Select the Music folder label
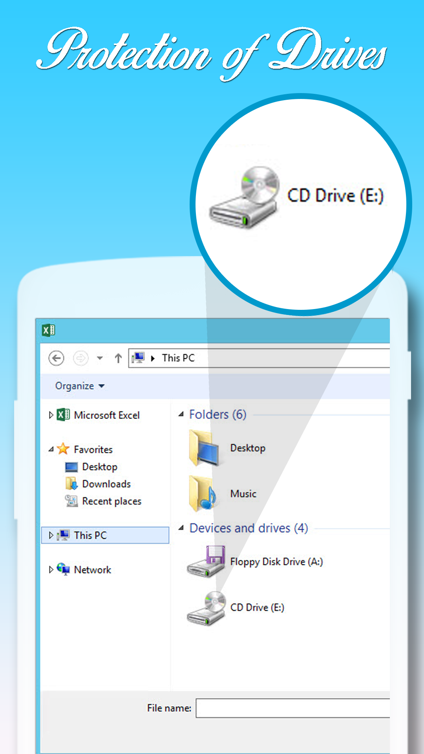 pos(243,494)
